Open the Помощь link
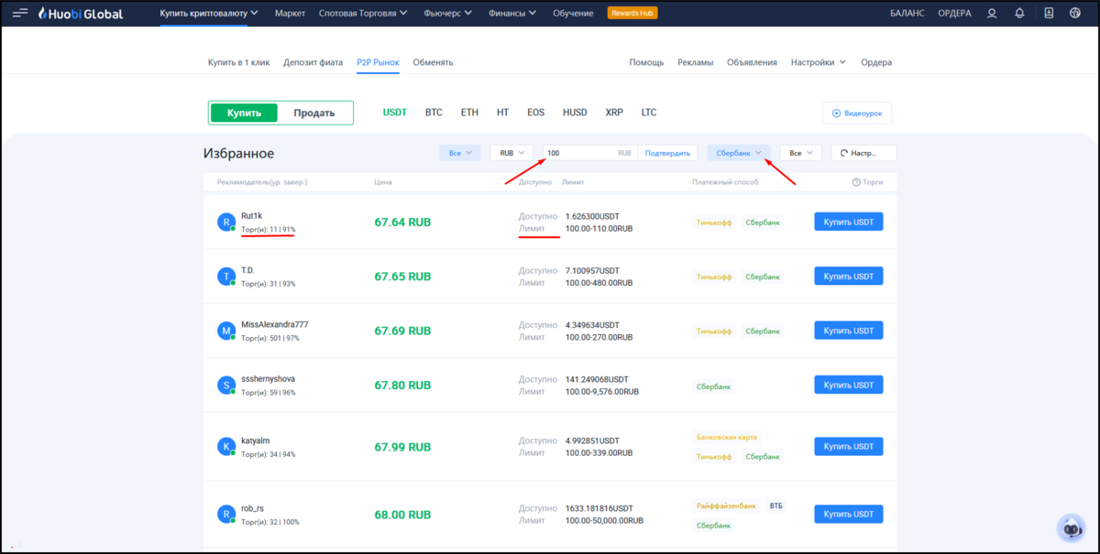Viewport: 1100px width, 554px height. (x=646, y=62)
